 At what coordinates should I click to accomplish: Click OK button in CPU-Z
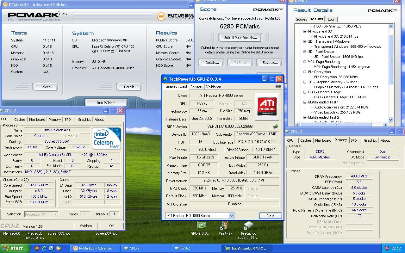tap(111, 226)
